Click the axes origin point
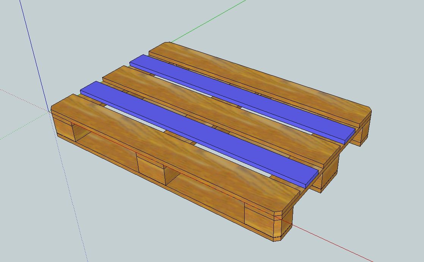Screen dimensions: 424x262 pyautogui.click(x=49, y=110)
